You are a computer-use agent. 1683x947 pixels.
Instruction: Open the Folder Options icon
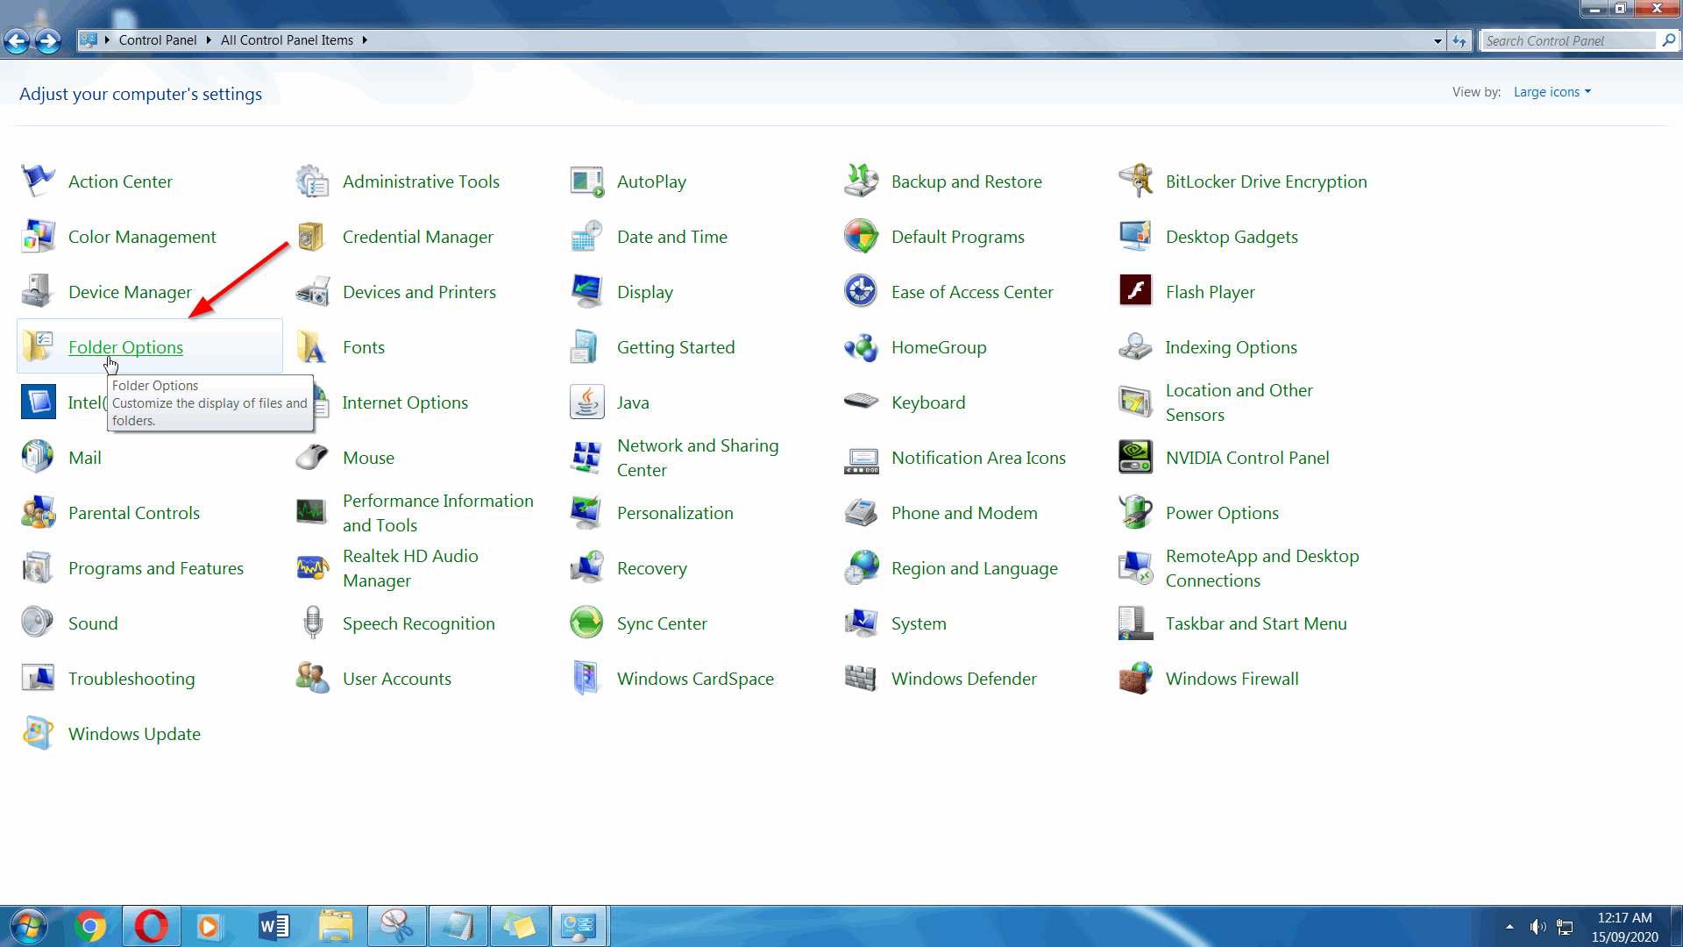tap(38, 347)
